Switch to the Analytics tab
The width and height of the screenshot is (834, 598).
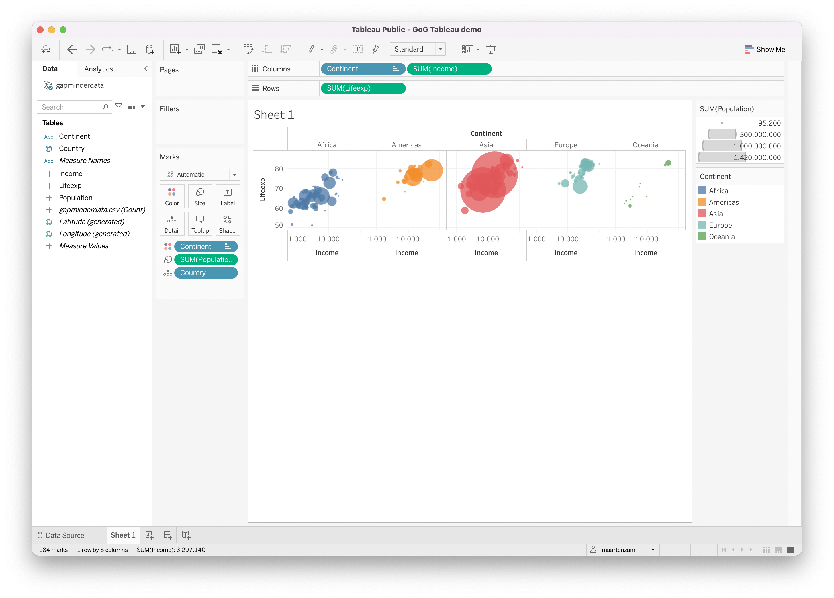tap(99, 69)
